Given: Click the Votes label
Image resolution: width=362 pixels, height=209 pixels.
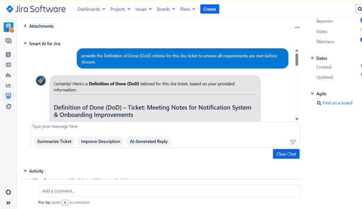Looking at the screenshot, I should pos(322,32).
